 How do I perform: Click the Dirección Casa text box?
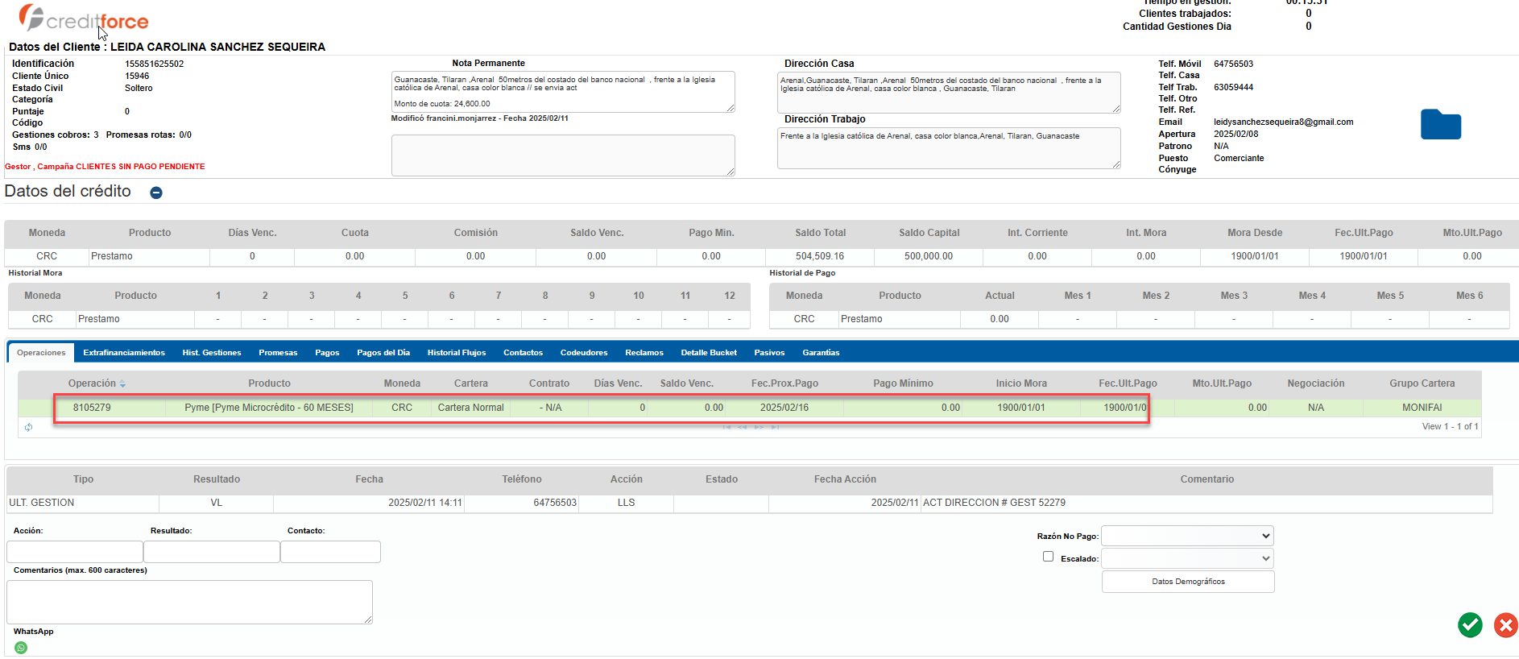[x=949, y=93]
